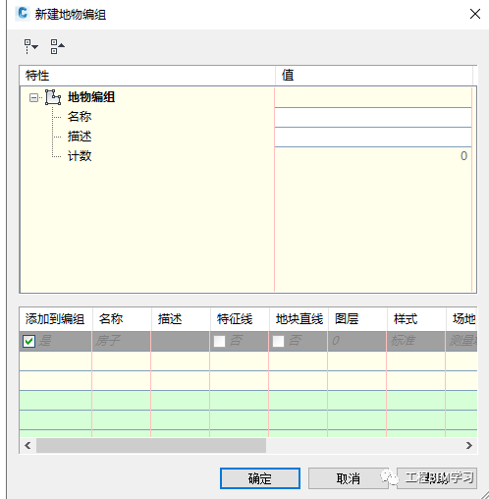Click the 图层 column header

click(x=357, y=319)
